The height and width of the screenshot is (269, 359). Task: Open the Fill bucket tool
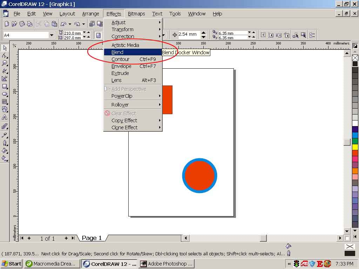click(5, 151)
